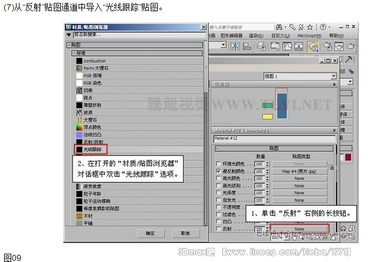Select the 薄壁折射 map entry

139,105
